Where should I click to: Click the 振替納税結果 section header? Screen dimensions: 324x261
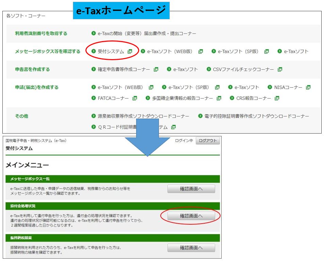[113, 238]
